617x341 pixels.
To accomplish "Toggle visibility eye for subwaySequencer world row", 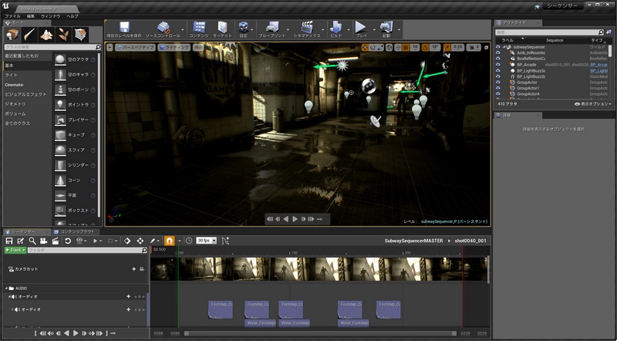I will (498, 47).
